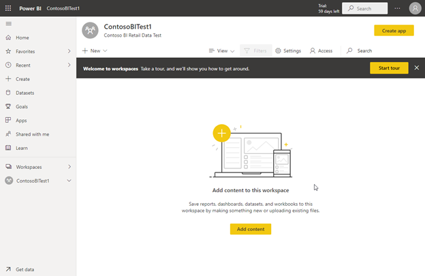Viewport: 425px width, 276px height.
Task: Click the Trial 59 days left notice
Action: 328,8
